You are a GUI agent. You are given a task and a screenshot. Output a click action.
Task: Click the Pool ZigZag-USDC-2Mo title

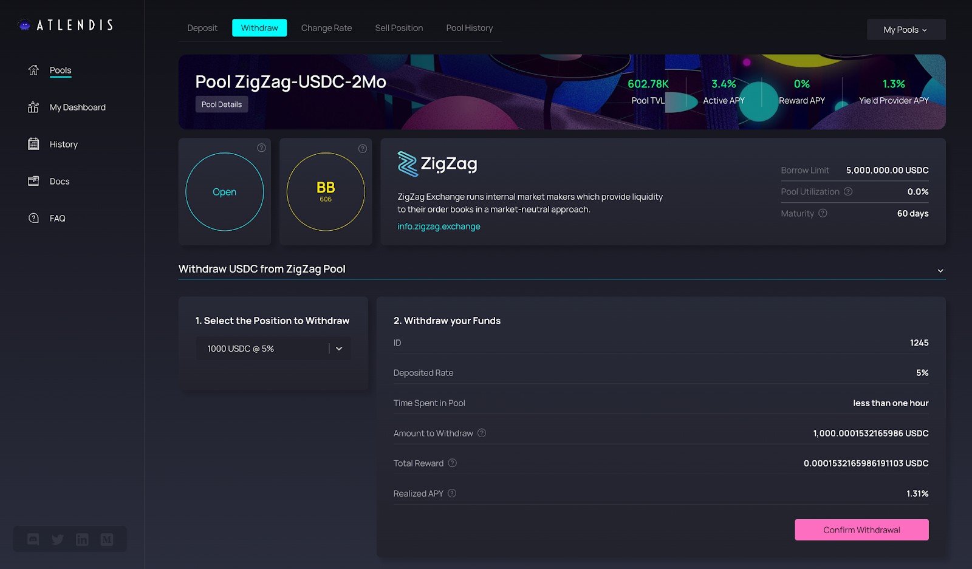290,82
